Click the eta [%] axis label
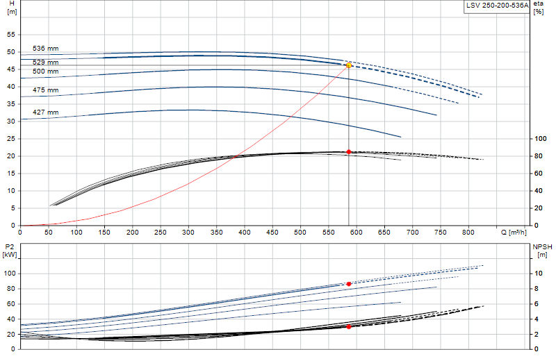 538,8
